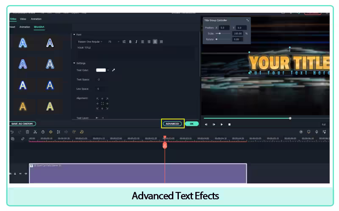Open the audio mixer icon
339x211 pixels.
click(x=324, y=132)
